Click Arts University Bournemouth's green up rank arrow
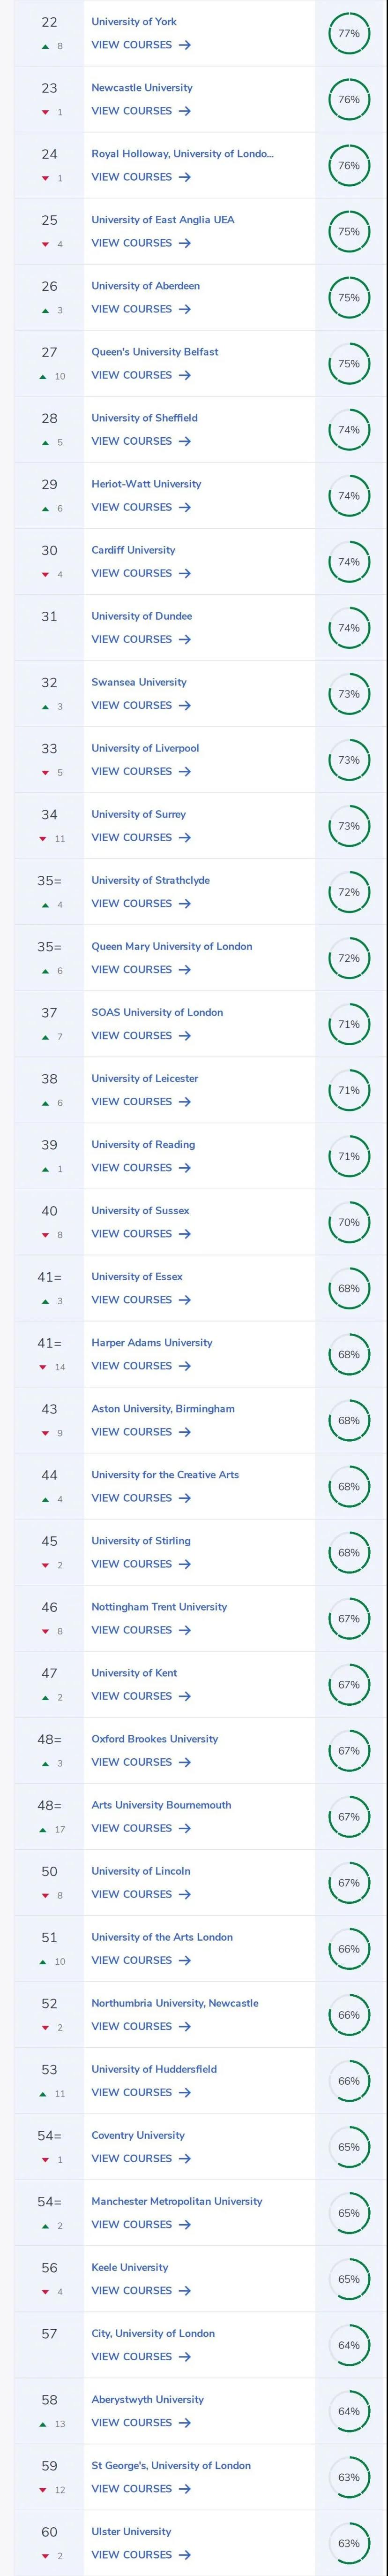 click(43, 1830)
